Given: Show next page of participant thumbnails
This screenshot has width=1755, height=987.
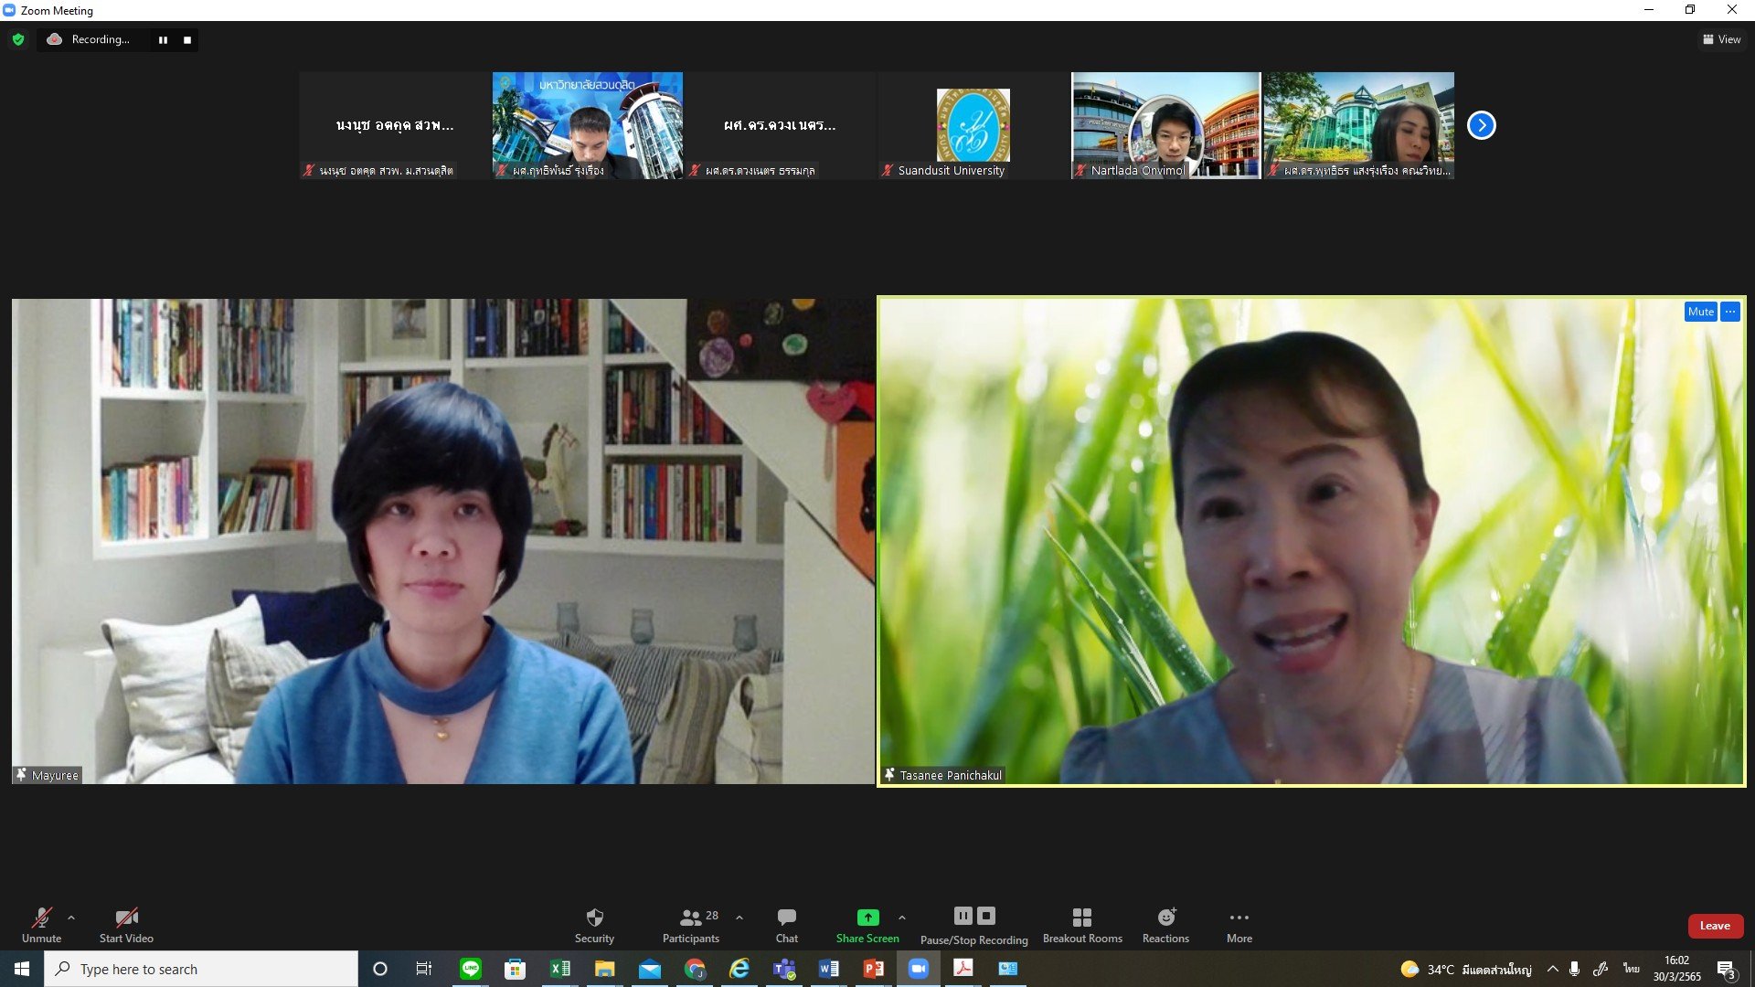Looking at the screenshot, I should (1481, 125).
